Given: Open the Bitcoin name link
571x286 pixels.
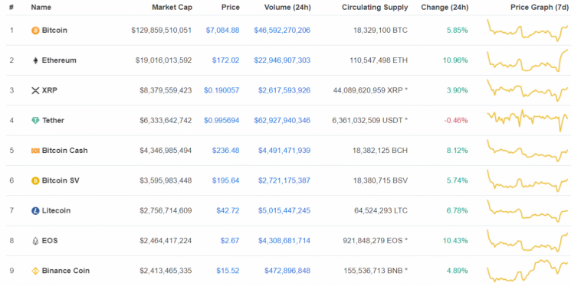Looking at the screenshot, I should pos(54,31).
